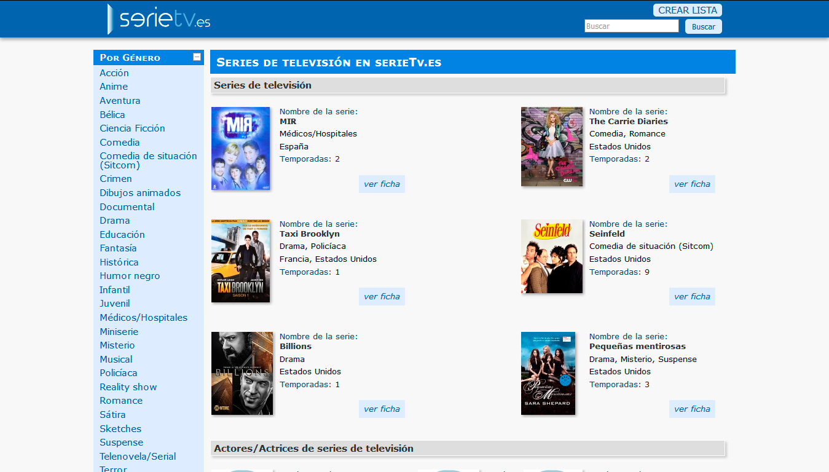Click The Carrie Diaries poster

(x=552, y=146)
